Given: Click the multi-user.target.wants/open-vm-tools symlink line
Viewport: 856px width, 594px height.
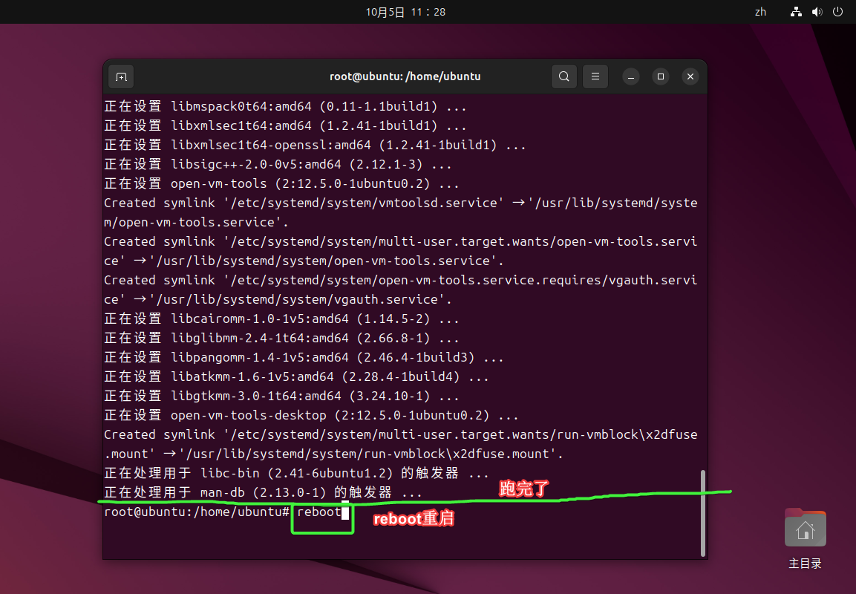Looking at the screenshot, I should coord(401,251).
